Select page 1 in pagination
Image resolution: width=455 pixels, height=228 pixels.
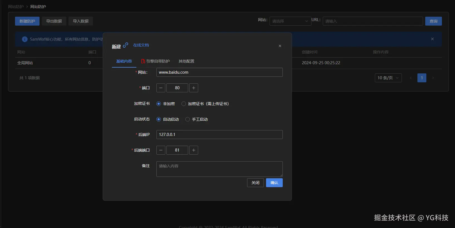point(422,78)
